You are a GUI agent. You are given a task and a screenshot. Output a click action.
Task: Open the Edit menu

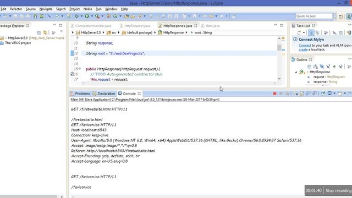3,9
